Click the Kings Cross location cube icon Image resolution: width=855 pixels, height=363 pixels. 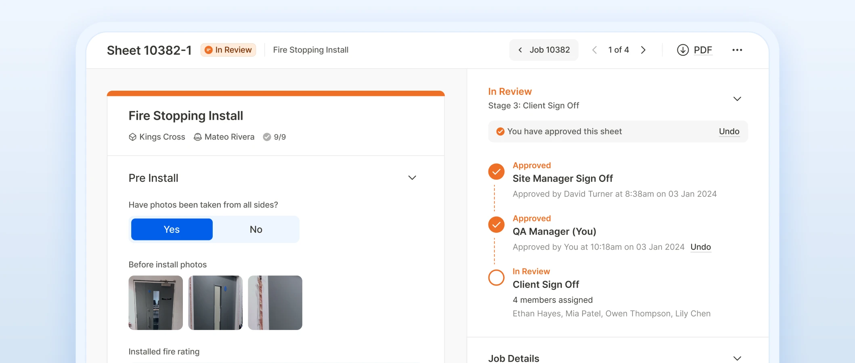[x=132, y=137]
